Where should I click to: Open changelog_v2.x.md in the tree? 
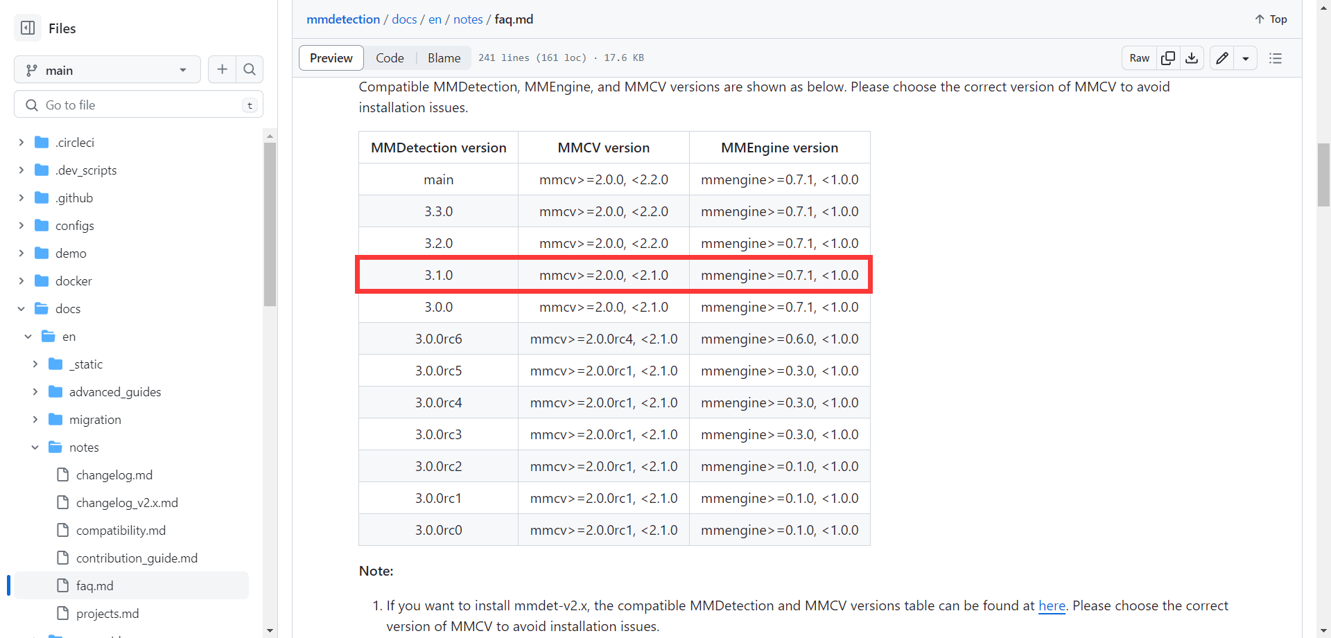click(x=127, y=502)
